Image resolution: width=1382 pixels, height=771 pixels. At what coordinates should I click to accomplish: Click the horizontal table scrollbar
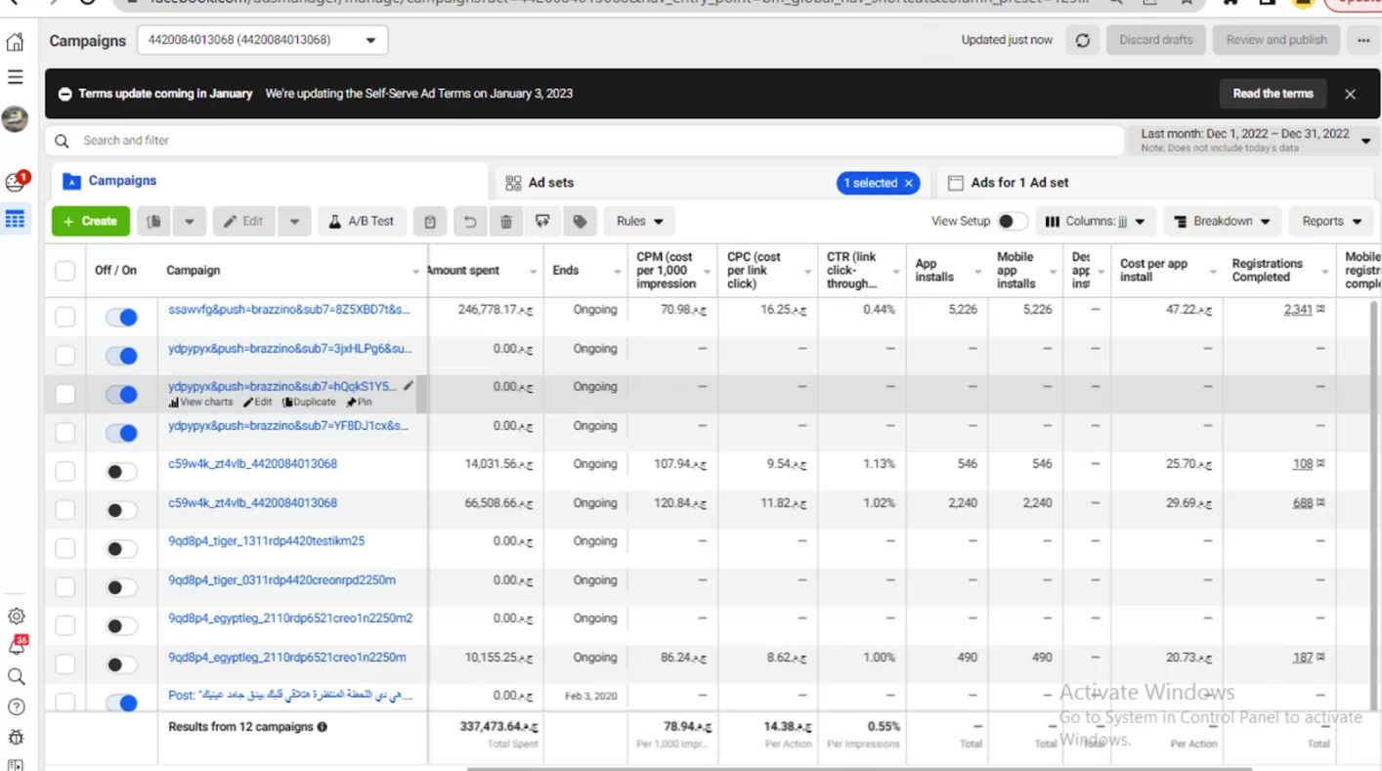(860, 768)
